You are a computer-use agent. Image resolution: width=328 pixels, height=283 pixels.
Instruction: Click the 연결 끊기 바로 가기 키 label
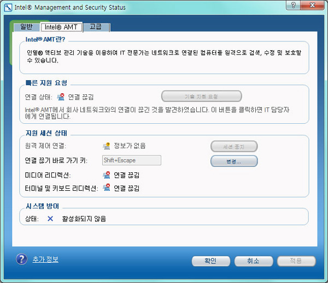coord(56,160)
